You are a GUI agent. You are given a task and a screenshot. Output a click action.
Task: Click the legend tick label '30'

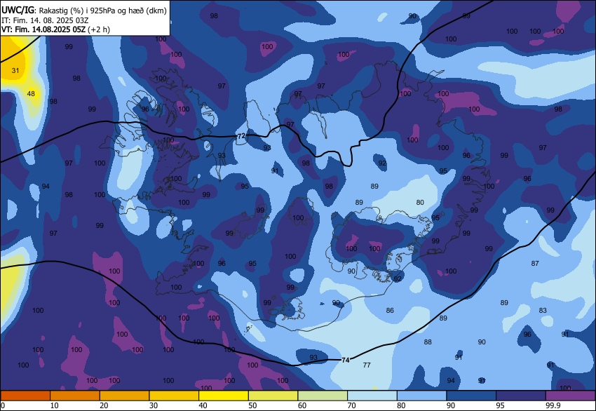pyautogui.click(x=153, y=405)
